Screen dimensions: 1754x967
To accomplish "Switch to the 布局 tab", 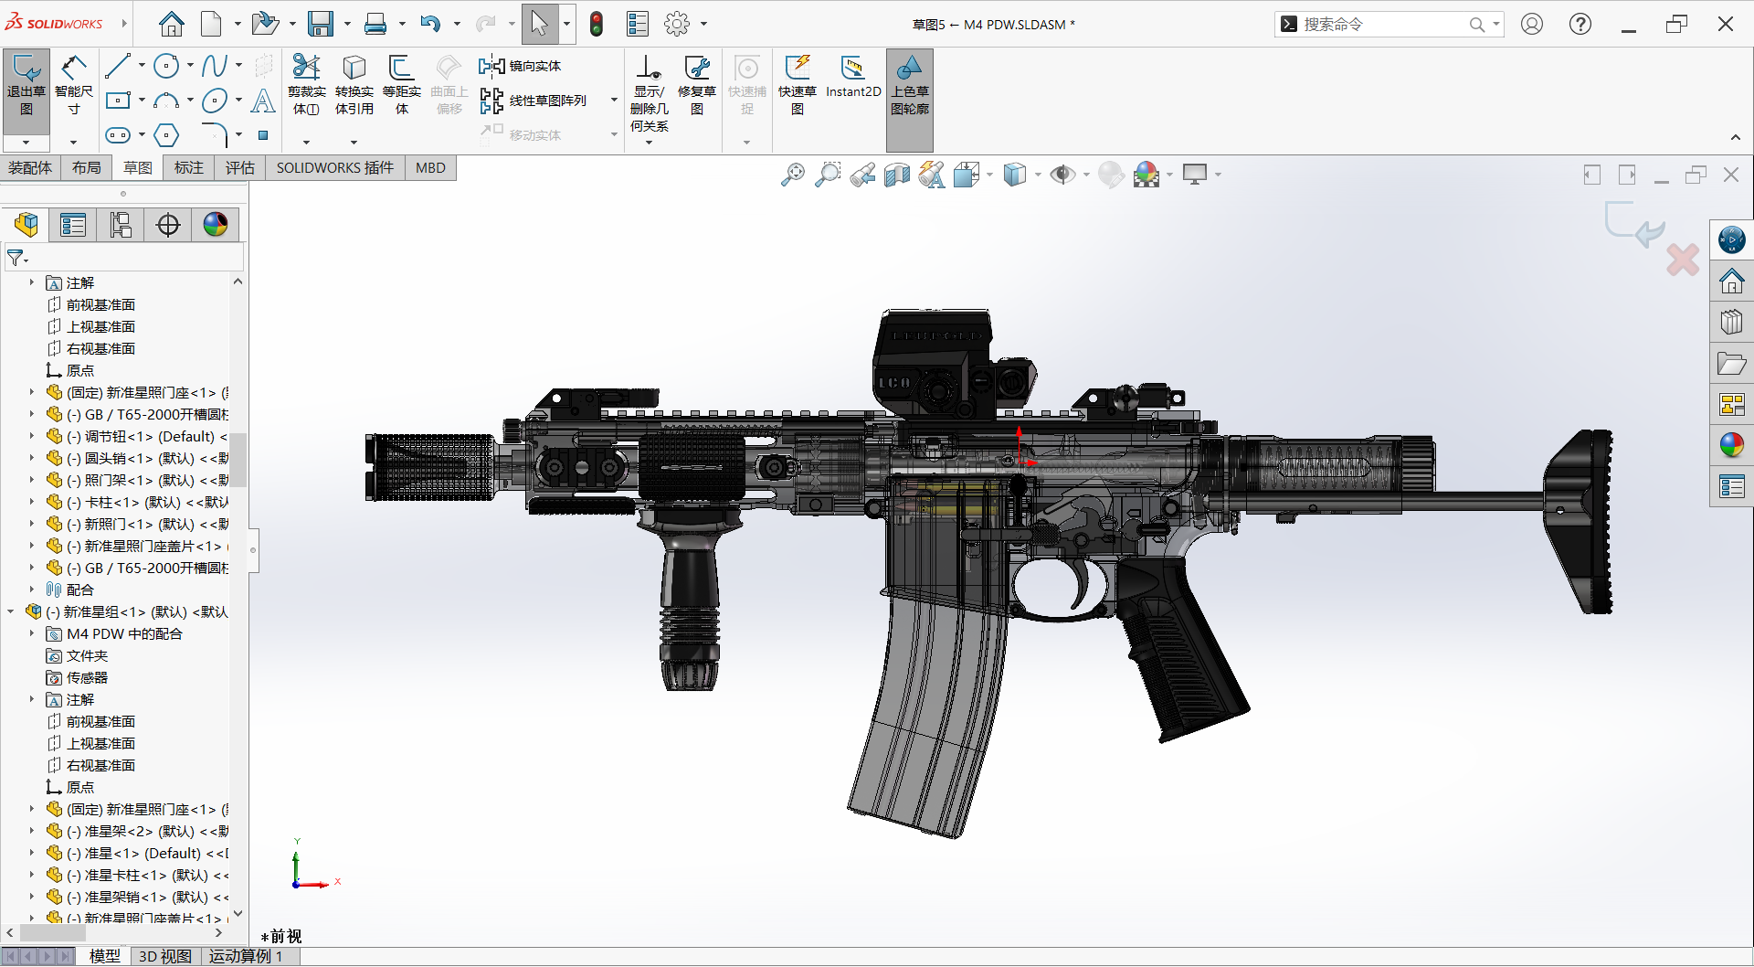I will point(87,168).
